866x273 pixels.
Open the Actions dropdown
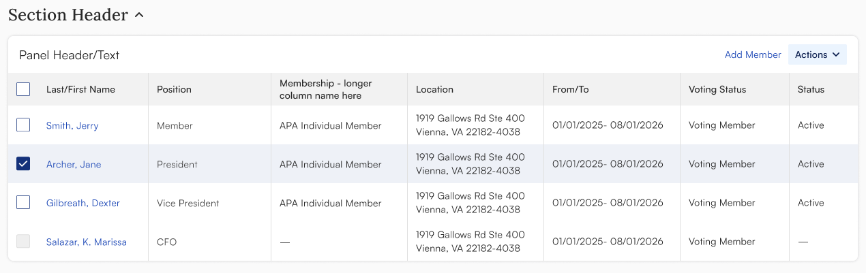(x=817, y=54)
